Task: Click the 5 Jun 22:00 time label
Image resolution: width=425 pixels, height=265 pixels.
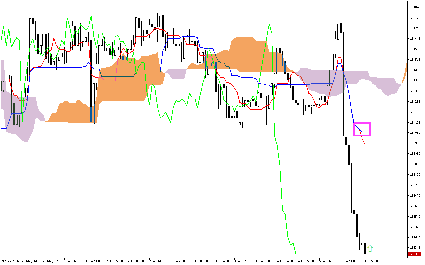Action: pyautogui.click(x=370, y=261)
